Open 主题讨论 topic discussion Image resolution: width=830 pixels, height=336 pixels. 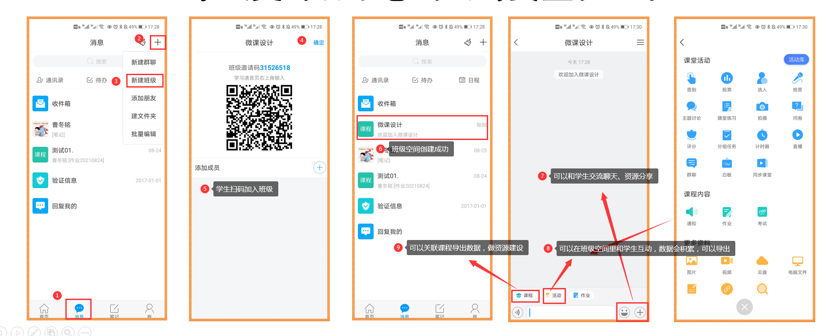tap(691, 107)
